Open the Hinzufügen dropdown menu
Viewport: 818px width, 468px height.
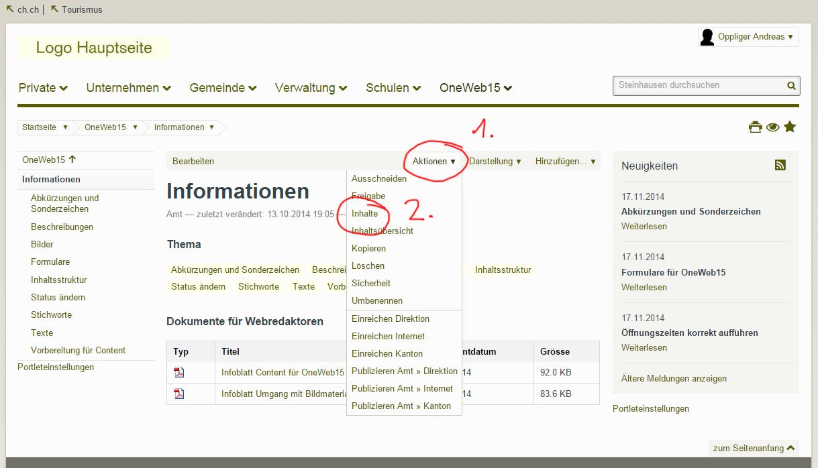(565, 161)
